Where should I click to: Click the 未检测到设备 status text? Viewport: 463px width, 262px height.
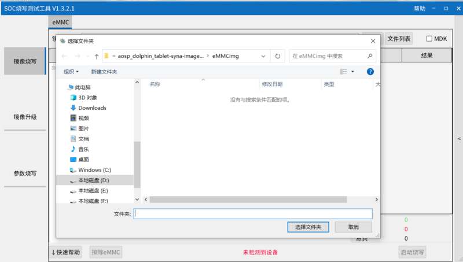[x=260, y=252]
